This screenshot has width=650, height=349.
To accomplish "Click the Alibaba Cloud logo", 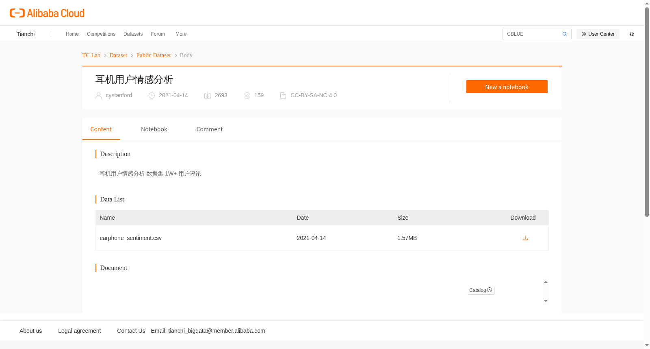I will (47, 13).
